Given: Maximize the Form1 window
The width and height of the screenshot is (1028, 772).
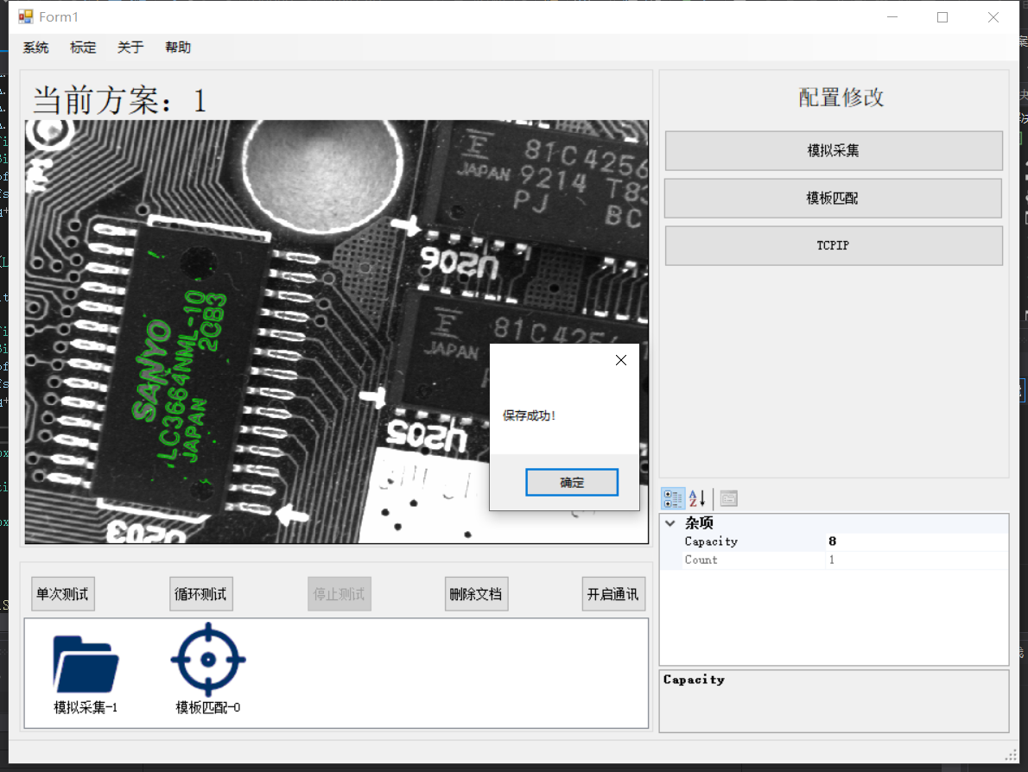Looking at the screenshot, I should 942,17.
